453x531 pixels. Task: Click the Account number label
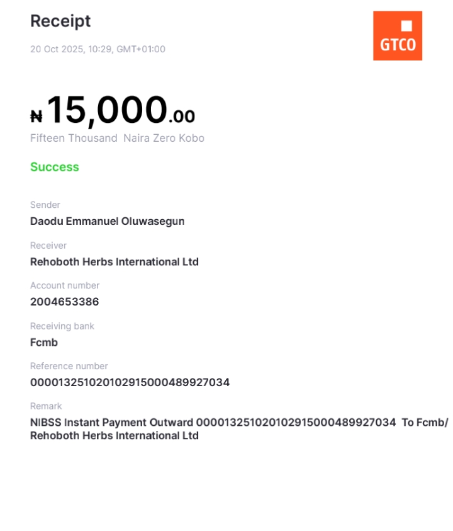65,285
